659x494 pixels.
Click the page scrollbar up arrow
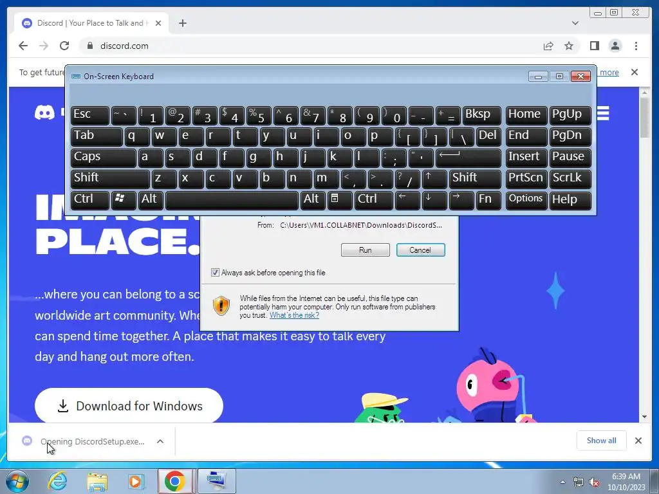click(644, 92)
